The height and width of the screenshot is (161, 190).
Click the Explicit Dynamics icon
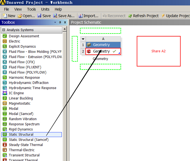click(5, 46)
